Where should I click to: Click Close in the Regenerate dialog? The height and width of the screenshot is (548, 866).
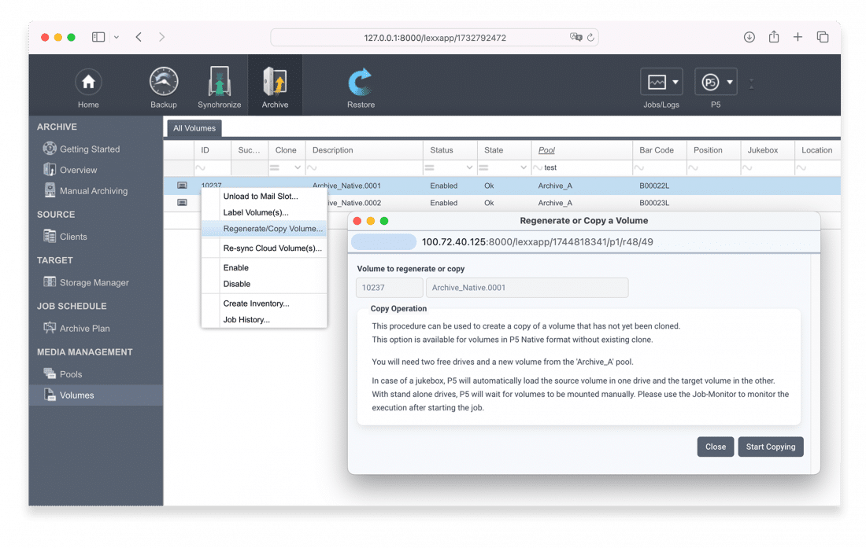click(715, 447)
